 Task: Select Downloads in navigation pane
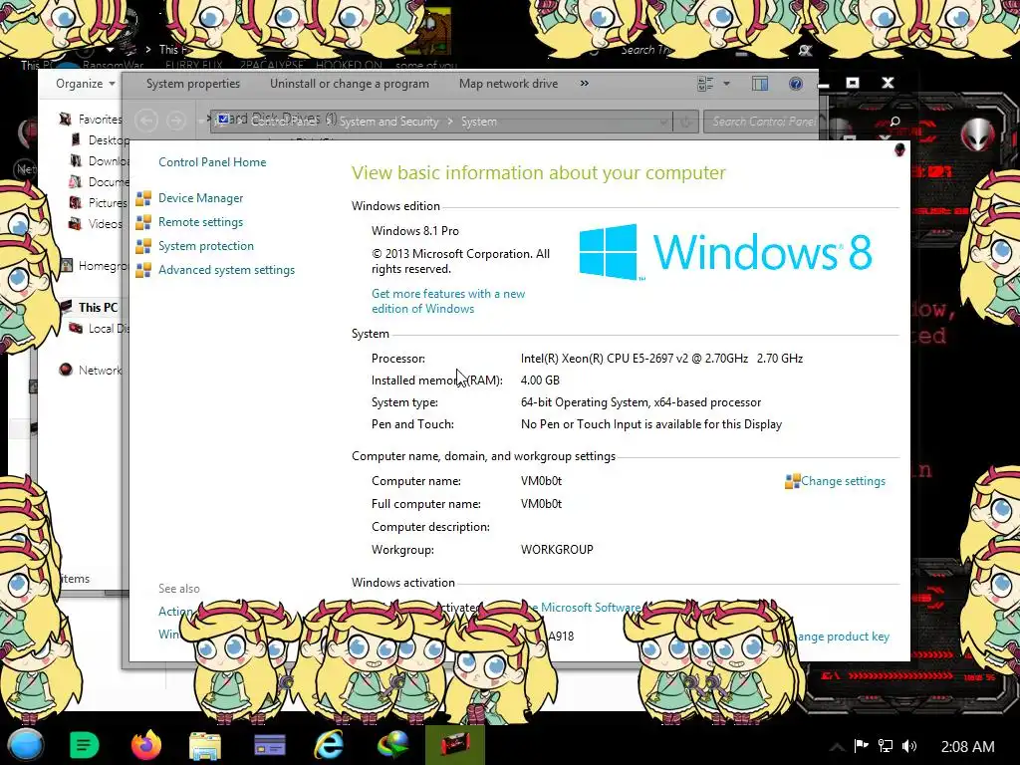(x=108, y=160)
